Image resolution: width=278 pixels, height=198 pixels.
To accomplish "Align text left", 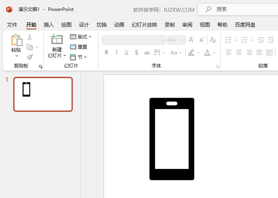I will (x=228, y=53).
